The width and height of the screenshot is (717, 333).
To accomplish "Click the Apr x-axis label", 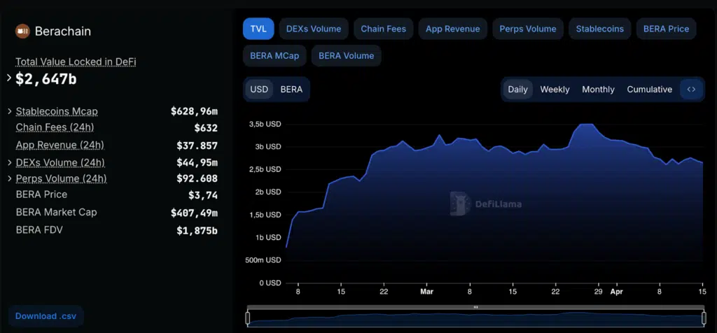I will tap(616, 292).
